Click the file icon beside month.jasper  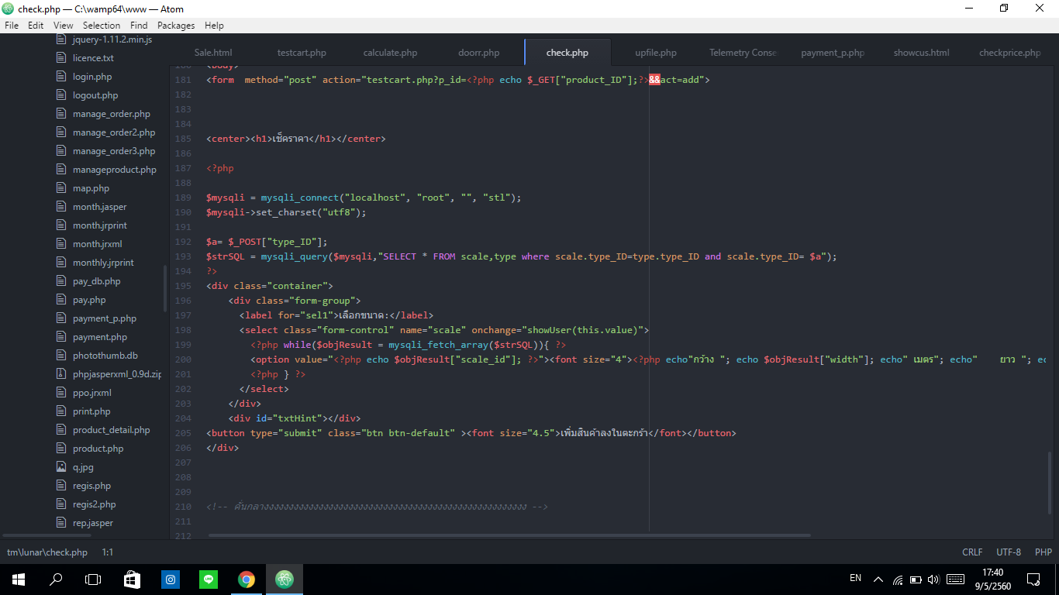61,207
